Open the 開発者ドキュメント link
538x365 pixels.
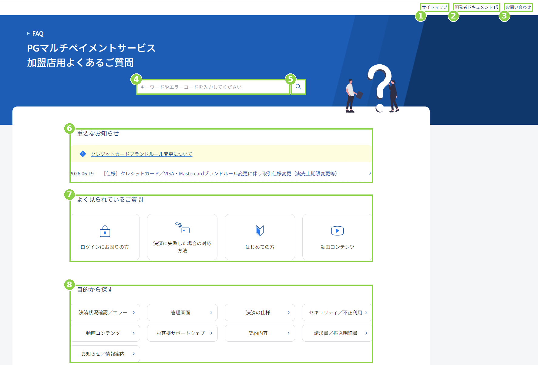tap(476, 7)
